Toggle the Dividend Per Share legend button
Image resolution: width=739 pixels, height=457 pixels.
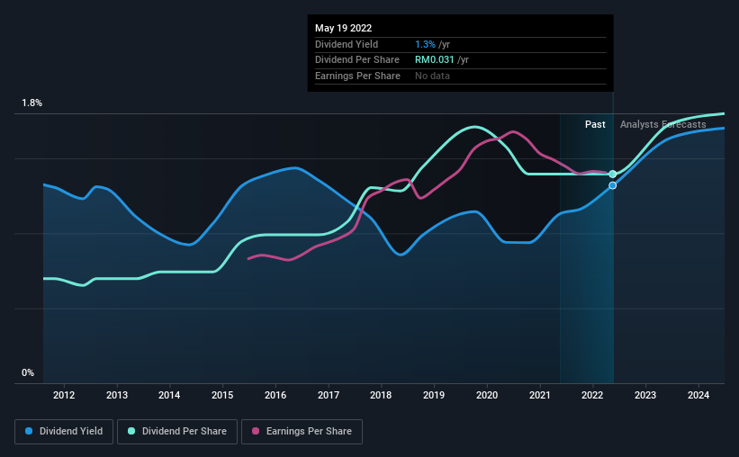(x=177, y=432)
